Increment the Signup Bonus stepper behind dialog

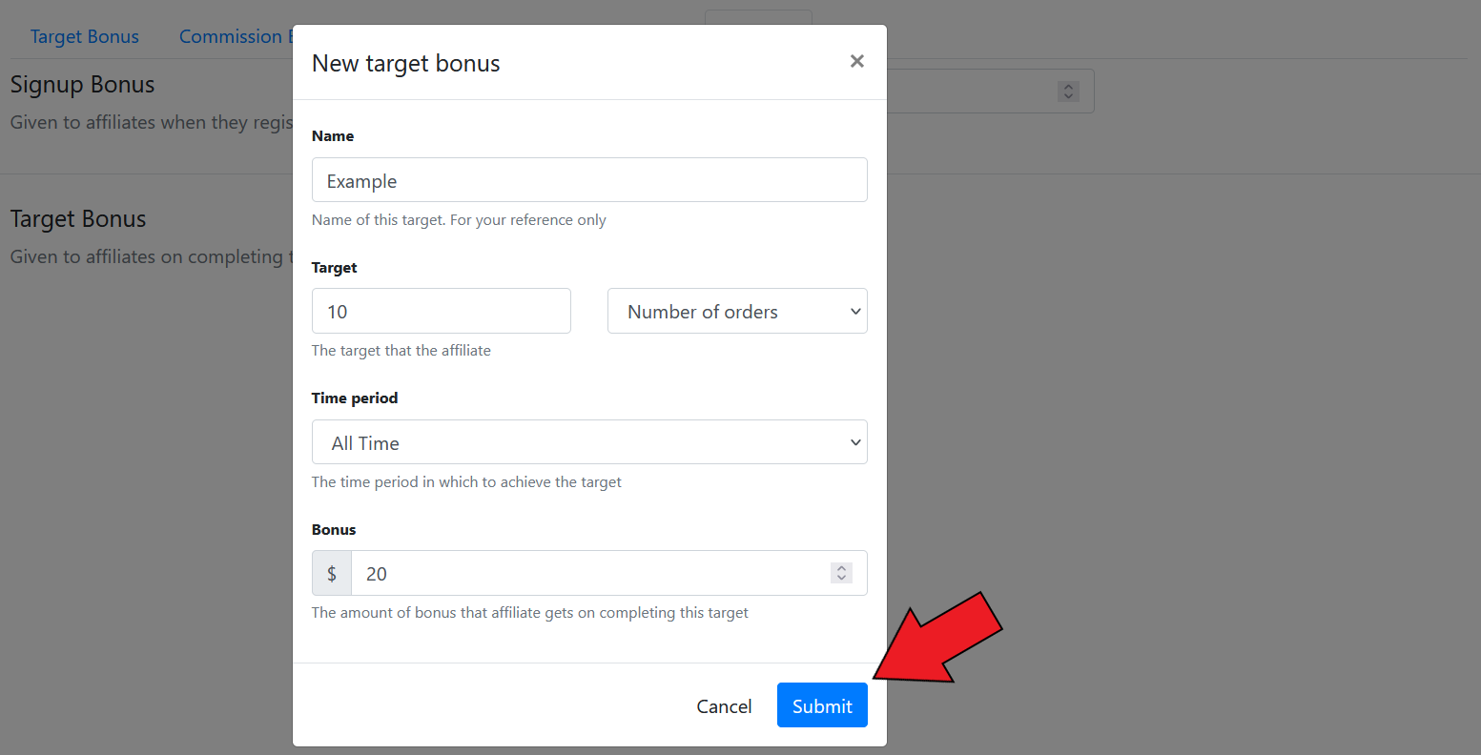(x=1068, y=87)
